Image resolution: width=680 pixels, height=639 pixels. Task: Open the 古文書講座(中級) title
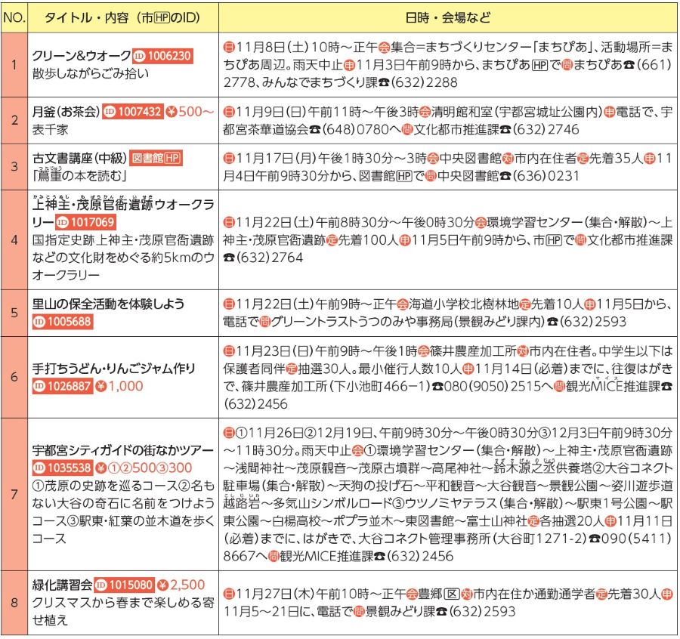click(x=79, y=159)
